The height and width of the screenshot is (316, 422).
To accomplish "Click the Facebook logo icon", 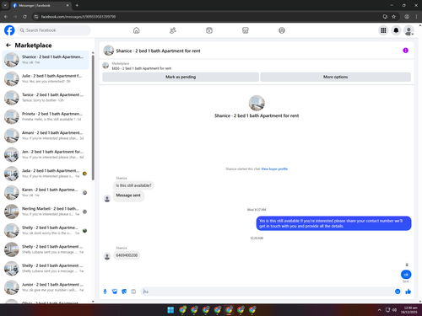I will pos(9,30).
